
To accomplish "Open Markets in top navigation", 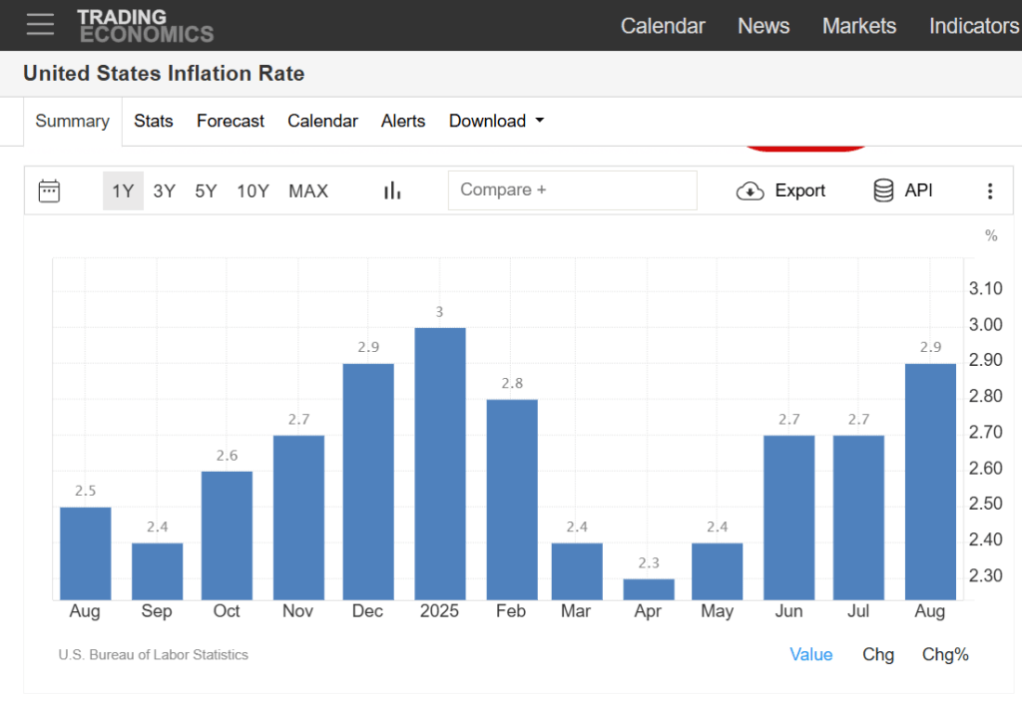I will pyautogui.click(x=858, y=26).
